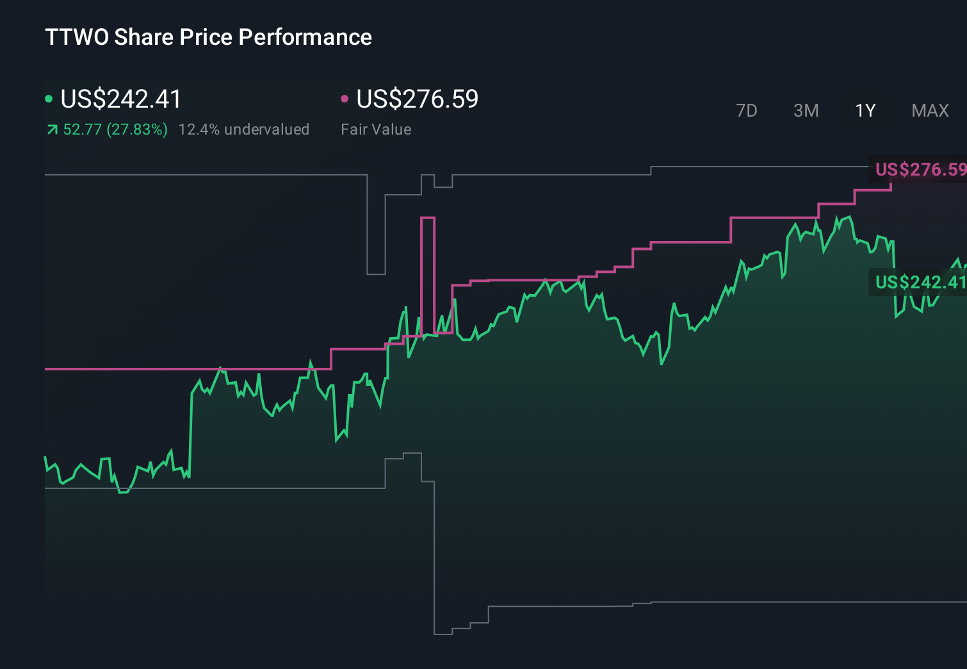Click the US$276.59 fair value price tag

[x=920, y=170]
